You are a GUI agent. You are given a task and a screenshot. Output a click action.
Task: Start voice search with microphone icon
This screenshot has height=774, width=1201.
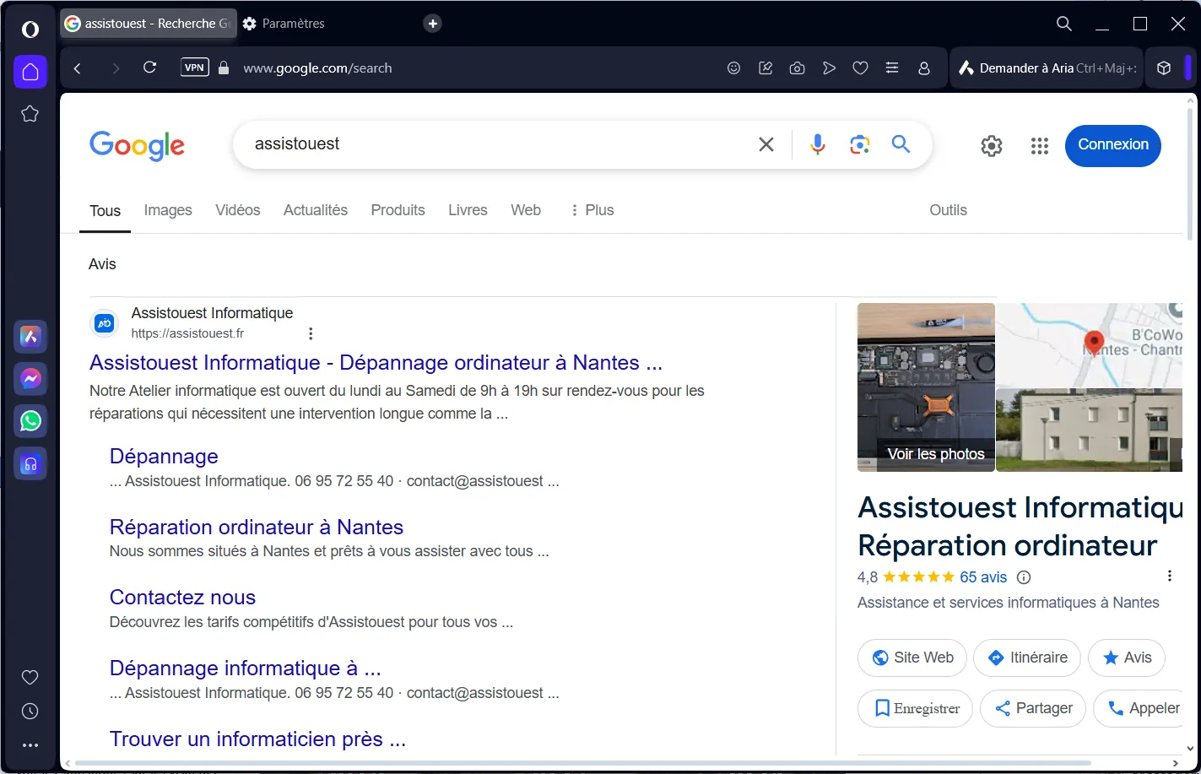[817, 144]
